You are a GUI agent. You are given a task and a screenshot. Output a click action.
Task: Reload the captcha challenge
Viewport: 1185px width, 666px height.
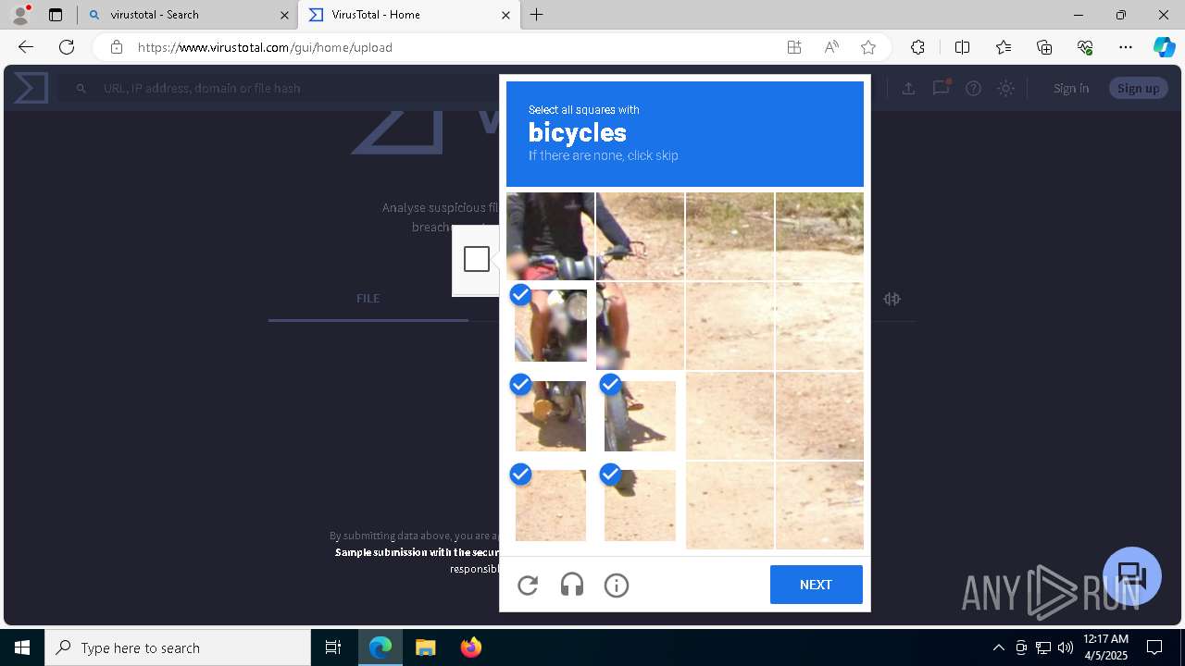(x=528, y=585)
